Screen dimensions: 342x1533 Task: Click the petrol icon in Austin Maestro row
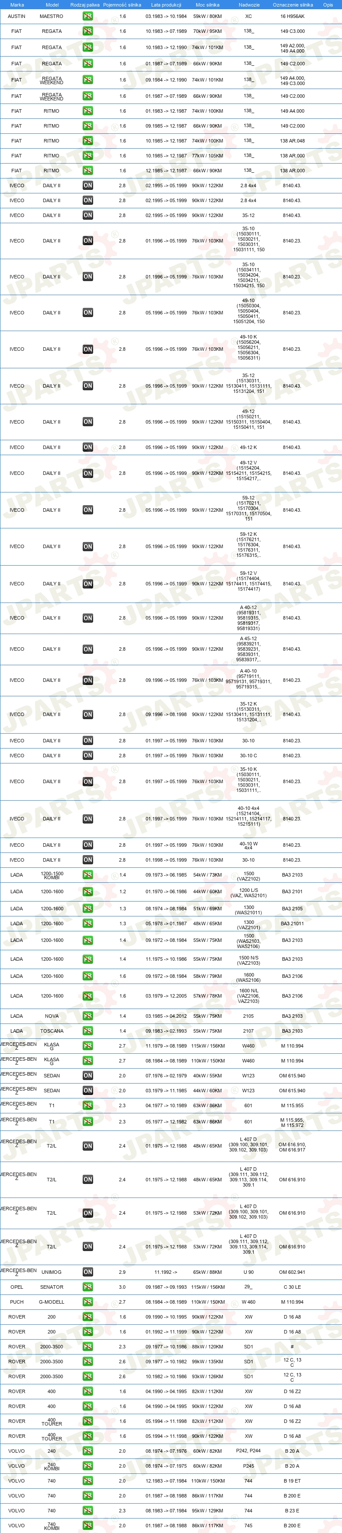coord(88,17)
